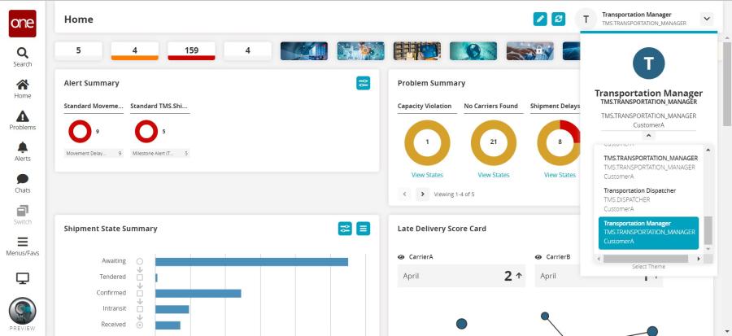Open Search in the left sidebar
732x336 pixels.
pyautogui.click(x=23, y=56)
